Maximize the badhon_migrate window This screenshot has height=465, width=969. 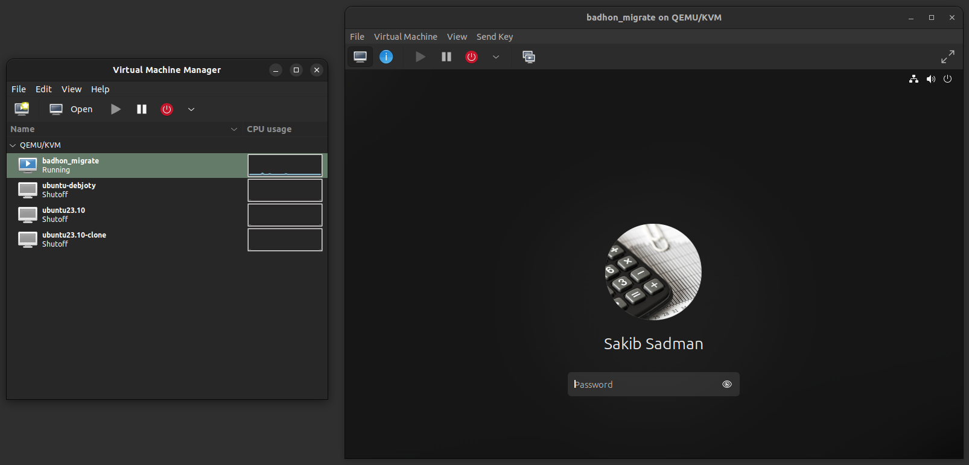click(x=932, y=17)
